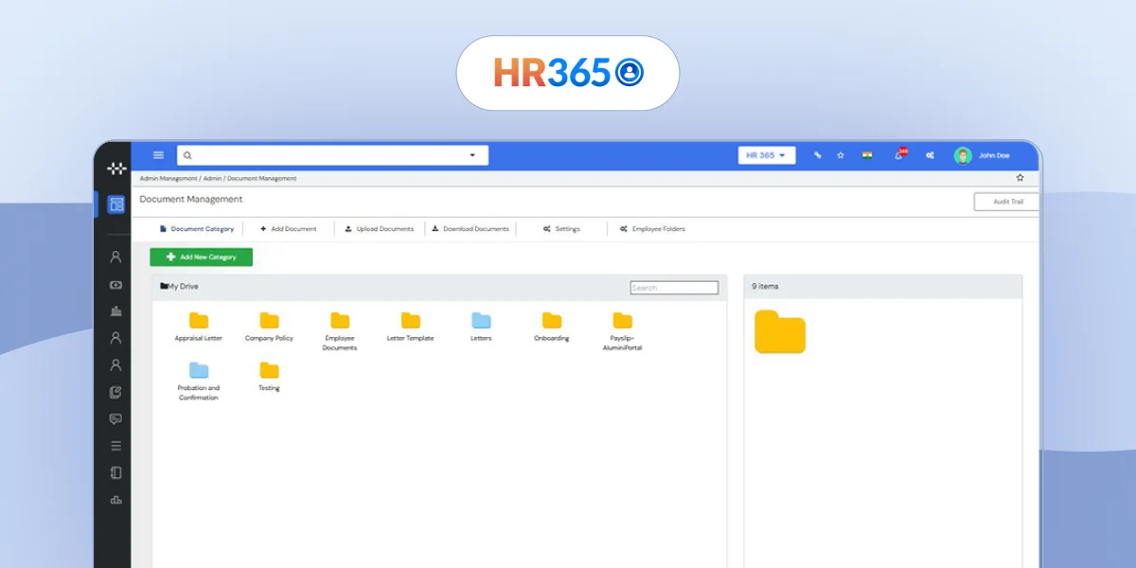Open the blue Letters folder

point(481,327)
